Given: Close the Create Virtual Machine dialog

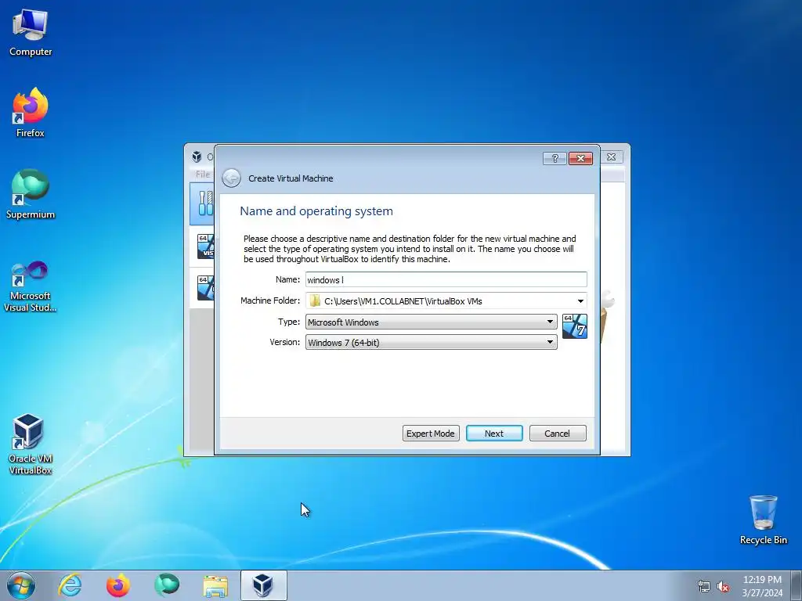Looking at the screenshot, I should (x=580, y=158).
